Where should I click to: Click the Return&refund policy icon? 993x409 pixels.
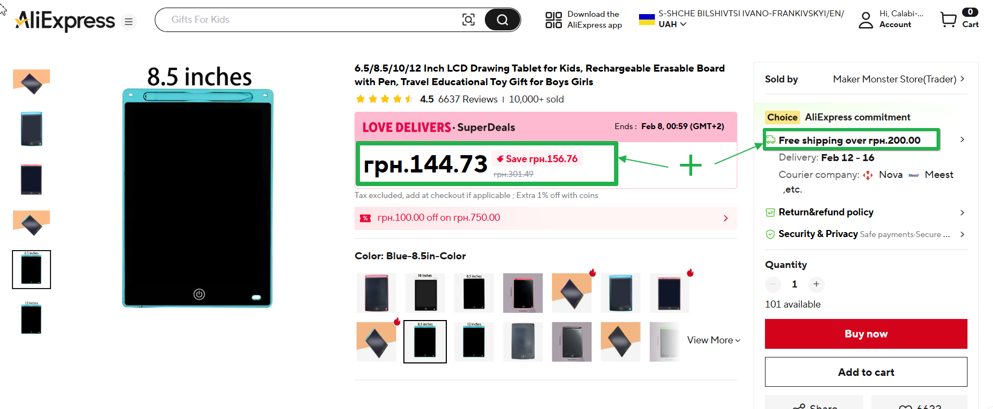[x=770, y=213]
